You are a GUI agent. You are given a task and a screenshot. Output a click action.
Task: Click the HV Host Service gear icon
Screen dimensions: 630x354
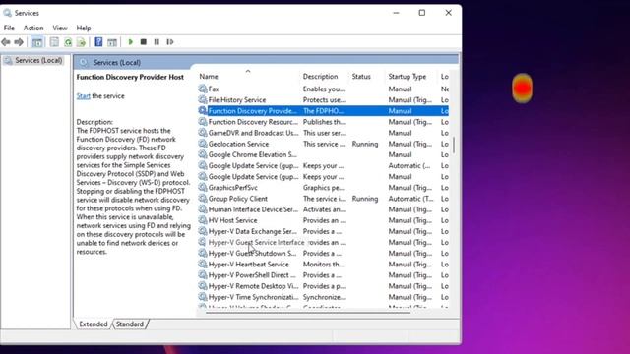tap(203, 220)
